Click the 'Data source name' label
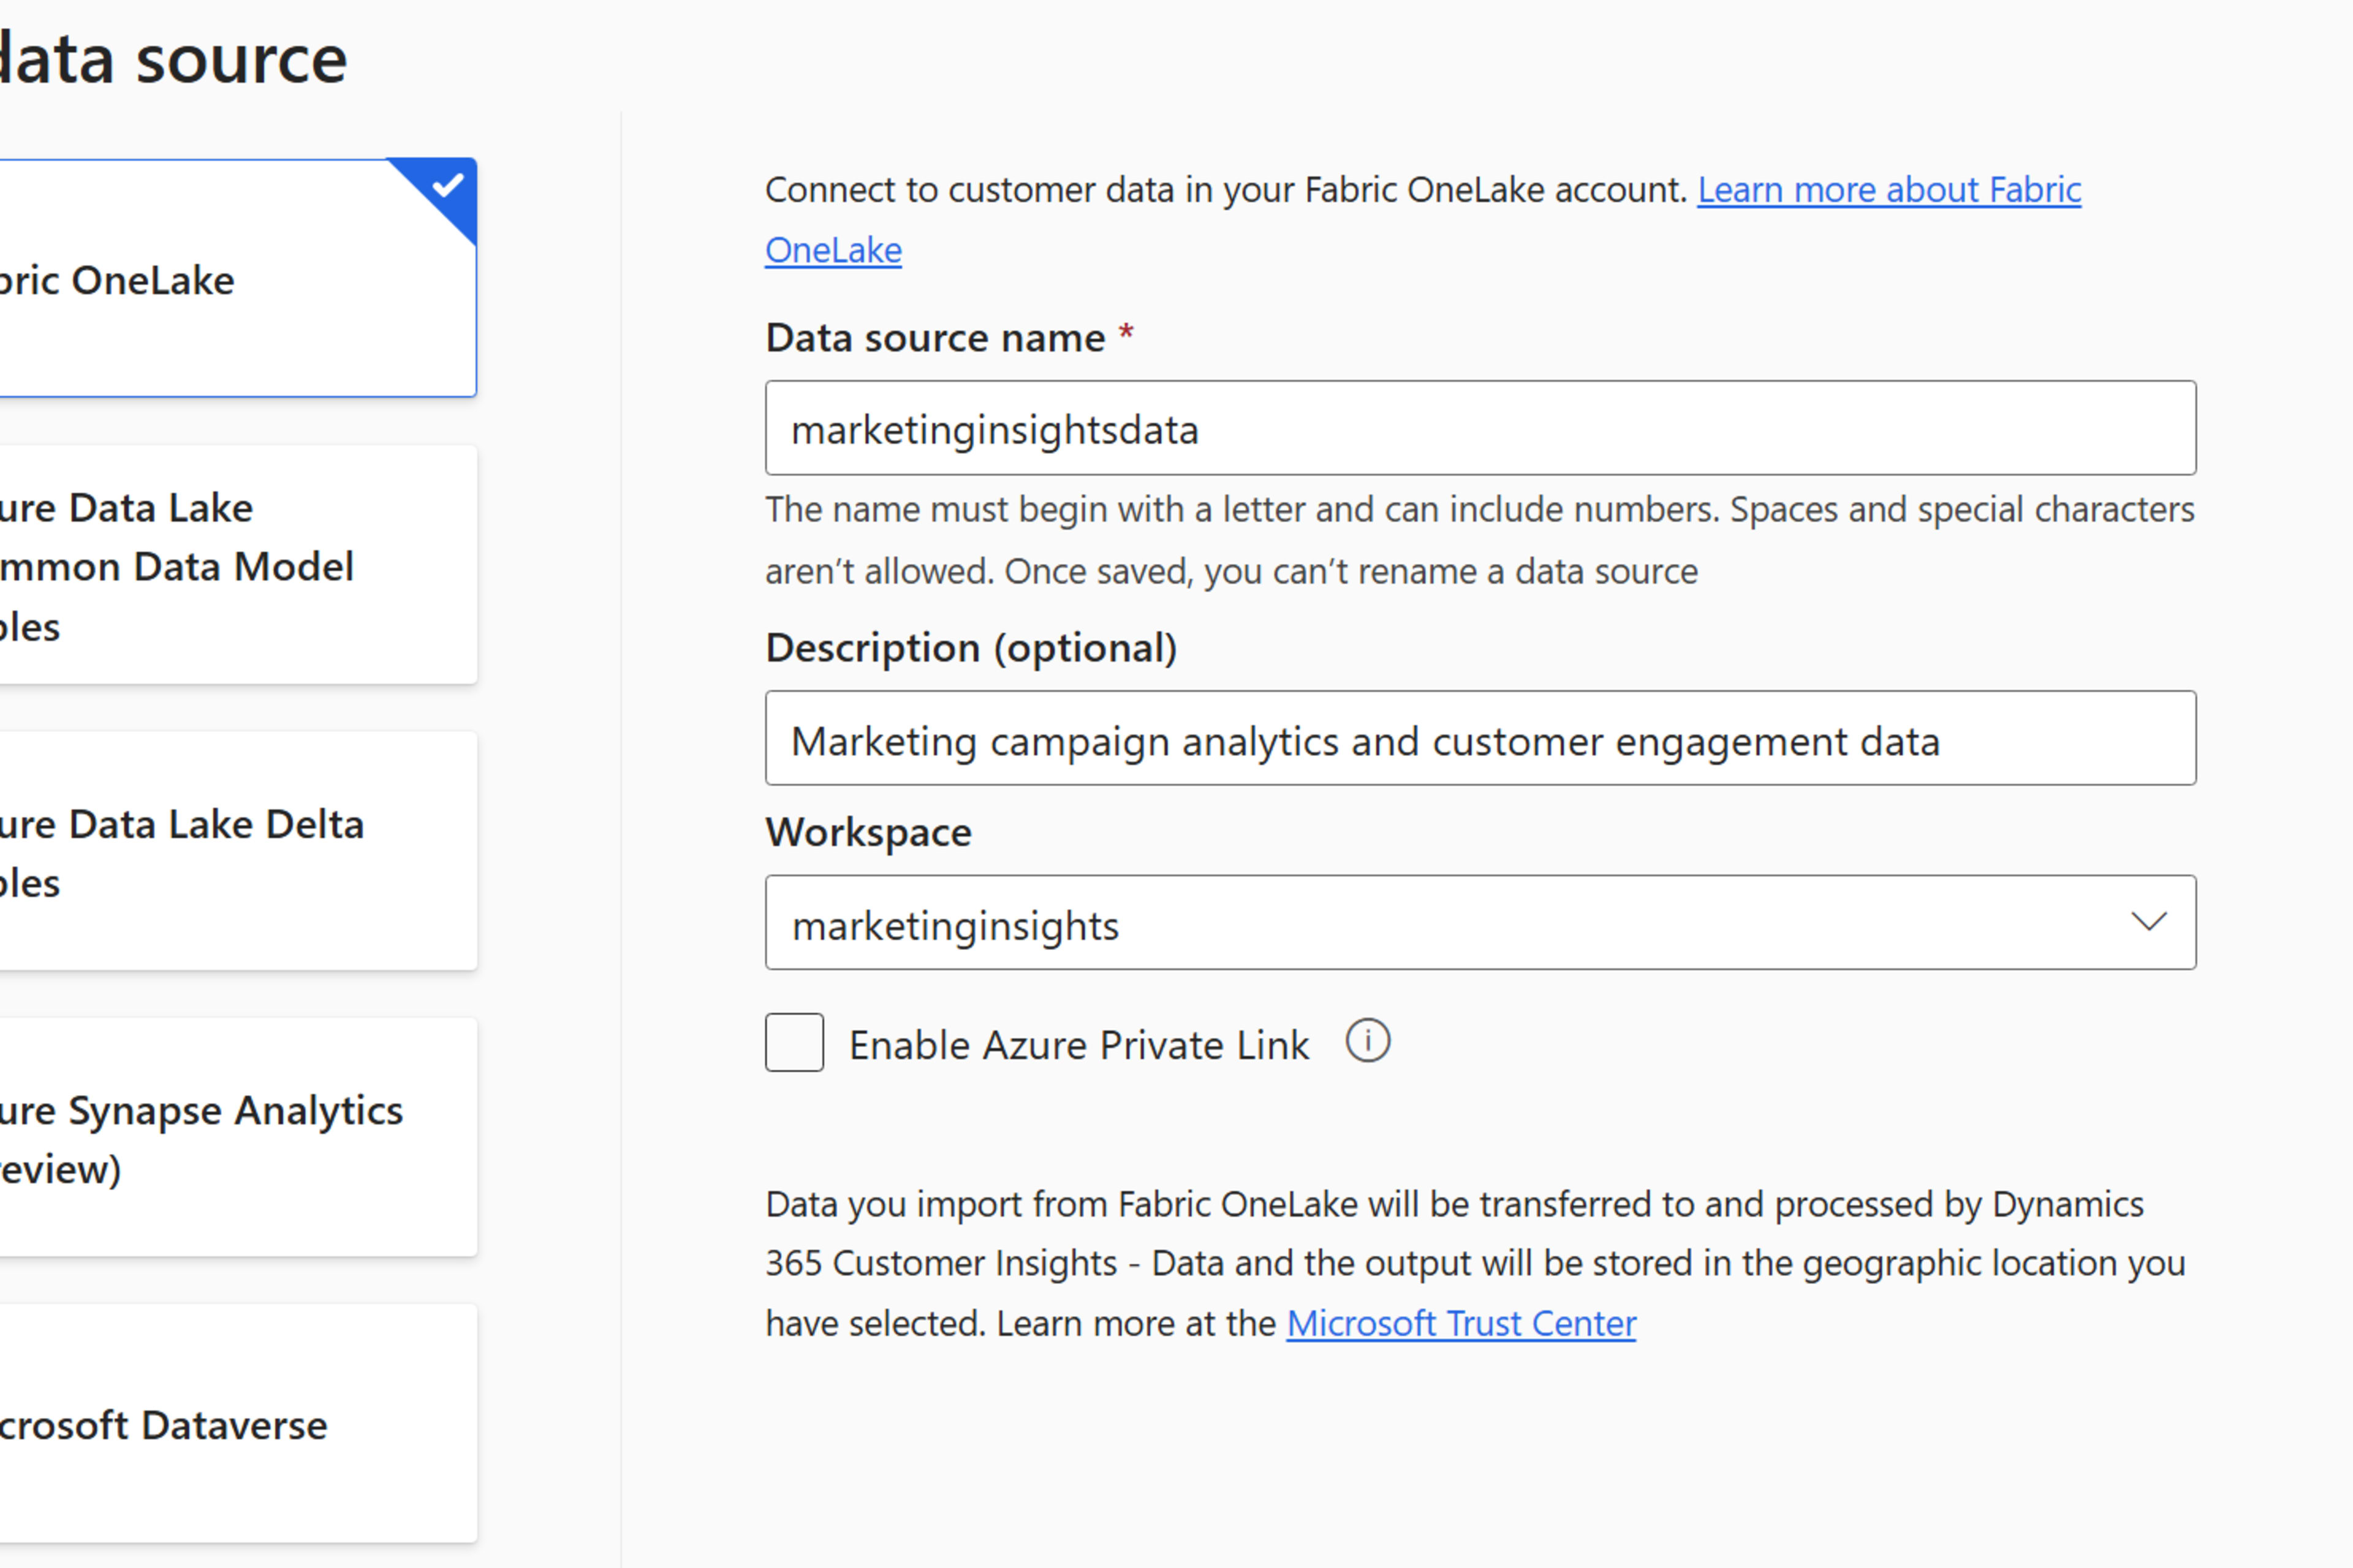The width and height of the screenshot is (2353, 1568). coord(936,338)
